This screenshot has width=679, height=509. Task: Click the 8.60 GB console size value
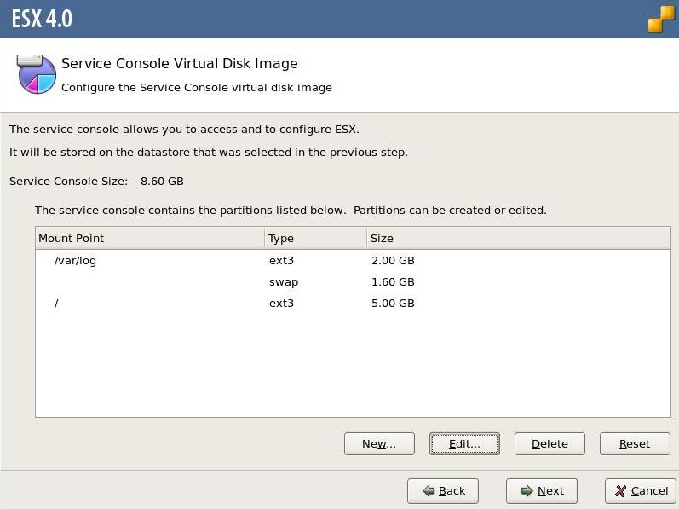click(x=162, y=181)
